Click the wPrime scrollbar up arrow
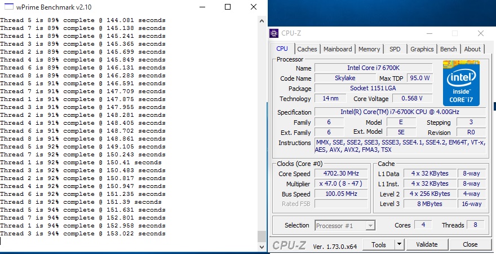496x254 pixels. tap(262, 21)
